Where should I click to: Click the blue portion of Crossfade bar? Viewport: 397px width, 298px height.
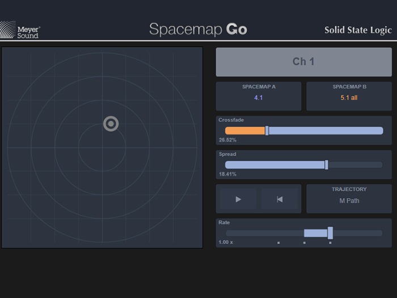coord(326,131)
